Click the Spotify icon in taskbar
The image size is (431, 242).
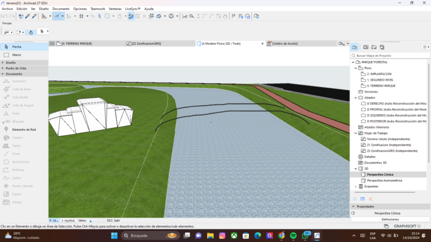[x=293, y=236]
